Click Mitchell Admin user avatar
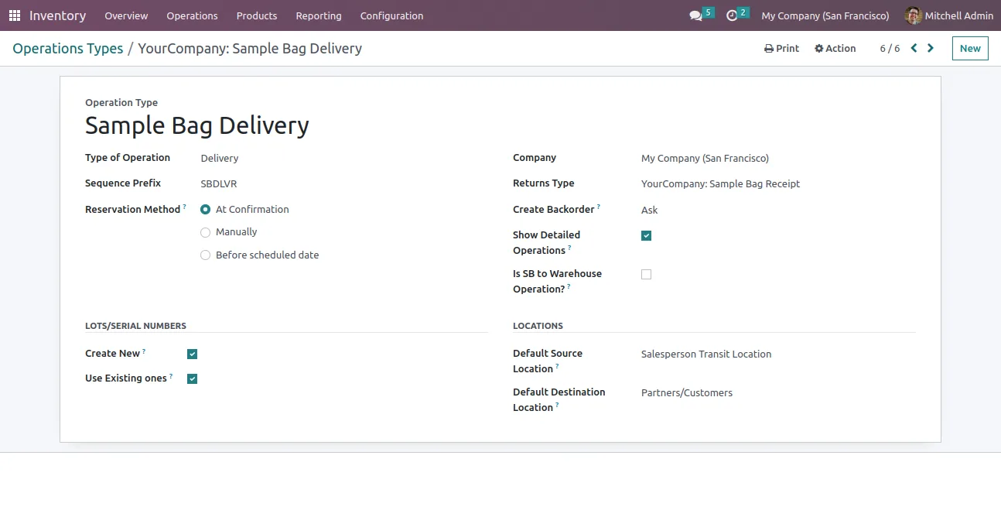Image resolution: width=1001 pixels, height=517 pixels. [x=914, y=15]
